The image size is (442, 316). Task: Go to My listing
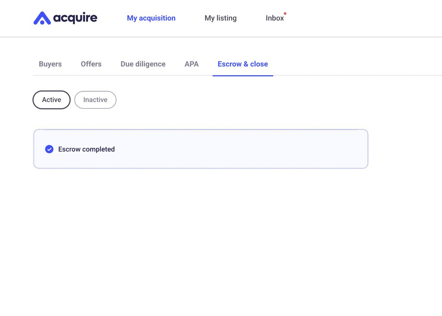pyautogui.click(x=221, y=18)
